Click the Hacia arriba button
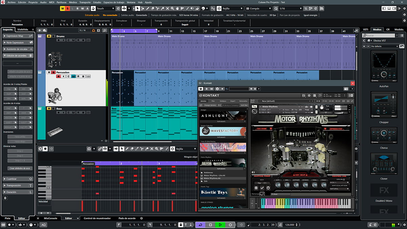Image resolution: width=407 pixels, height=229 pixels. coord(19,136)
